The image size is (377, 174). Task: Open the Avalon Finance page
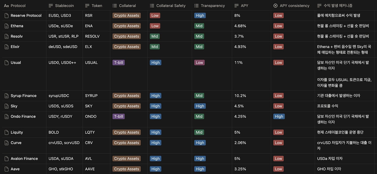[x=24, y=159]
